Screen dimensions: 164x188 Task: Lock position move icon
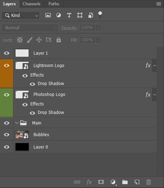coord(39,40)
